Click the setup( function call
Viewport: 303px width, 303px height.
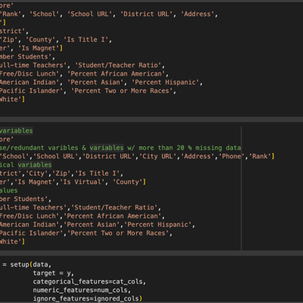[x=21, y=264]
